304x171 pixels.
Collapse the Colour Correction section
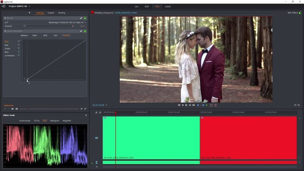[5, 31]
